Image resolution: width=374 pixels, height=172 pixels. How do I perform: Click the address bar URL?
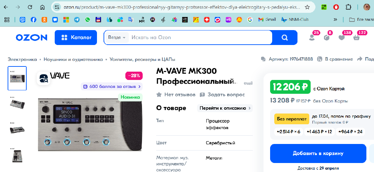point(182,7)
